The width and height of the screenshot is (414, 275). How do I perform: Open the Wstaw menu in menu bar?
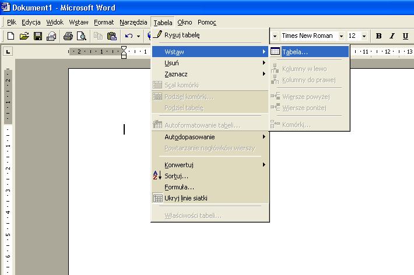tap(79, 22)
